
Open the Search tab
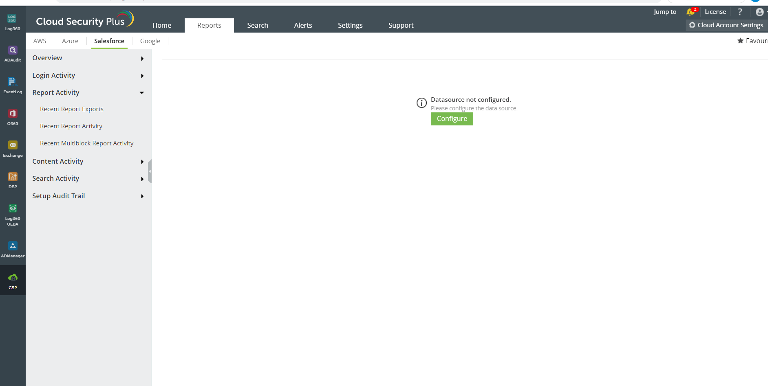pyautogui.click(x=258, y=25)
